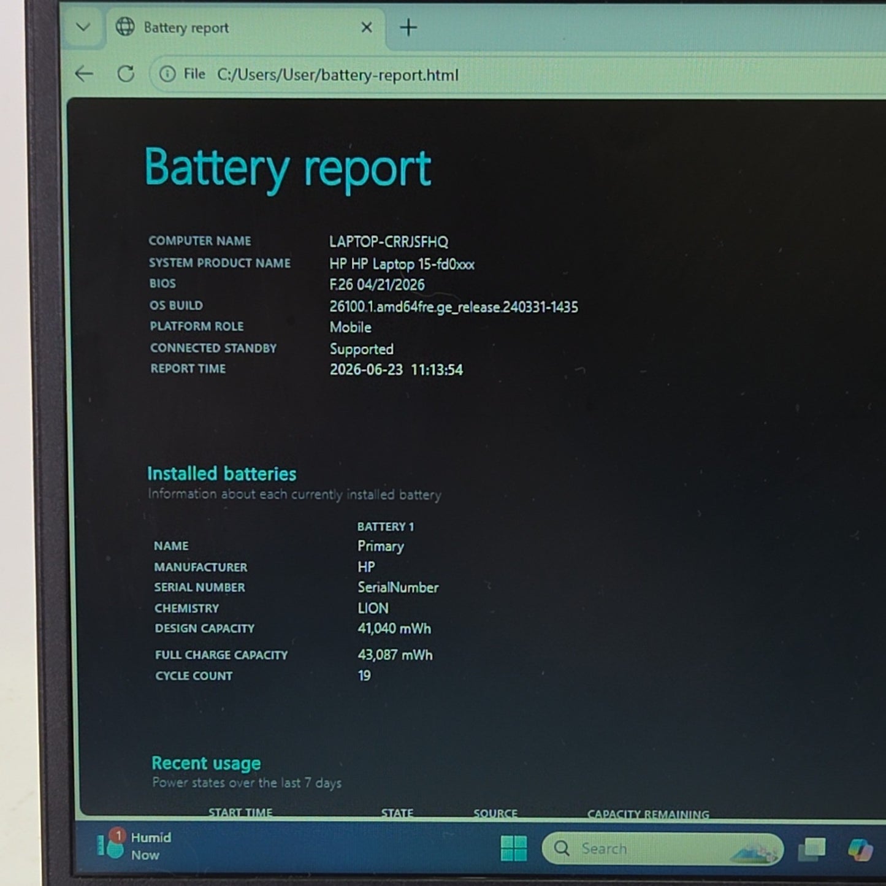
Task: Select the Battery report tab
Action: pyautogui.click(x=245, y=28)
